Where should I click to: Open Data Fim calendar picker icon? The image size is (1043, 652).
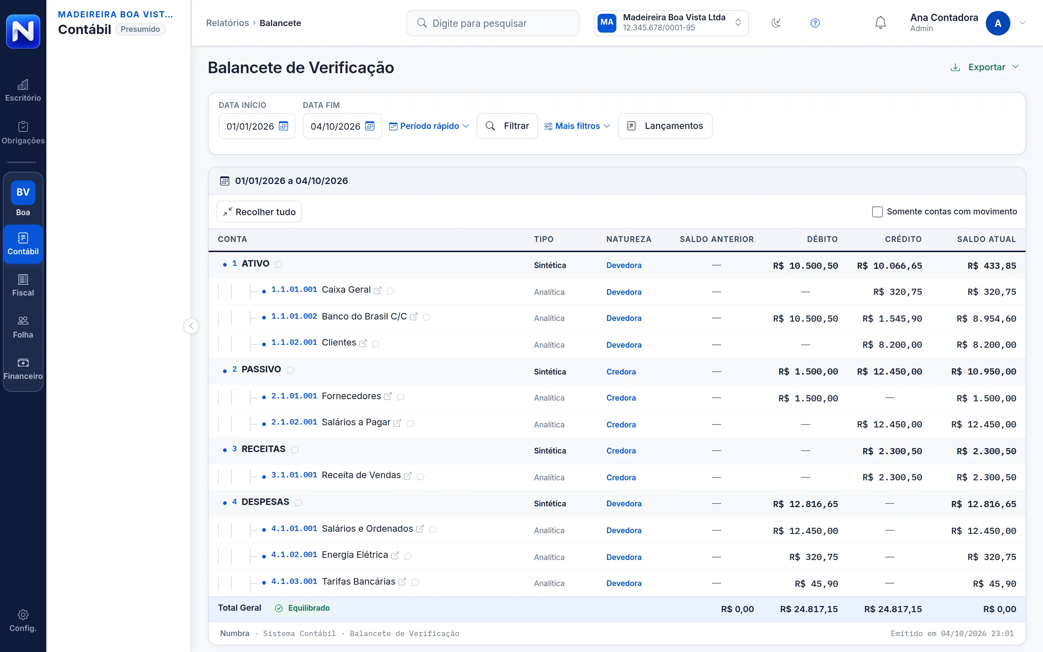point(370,126)
